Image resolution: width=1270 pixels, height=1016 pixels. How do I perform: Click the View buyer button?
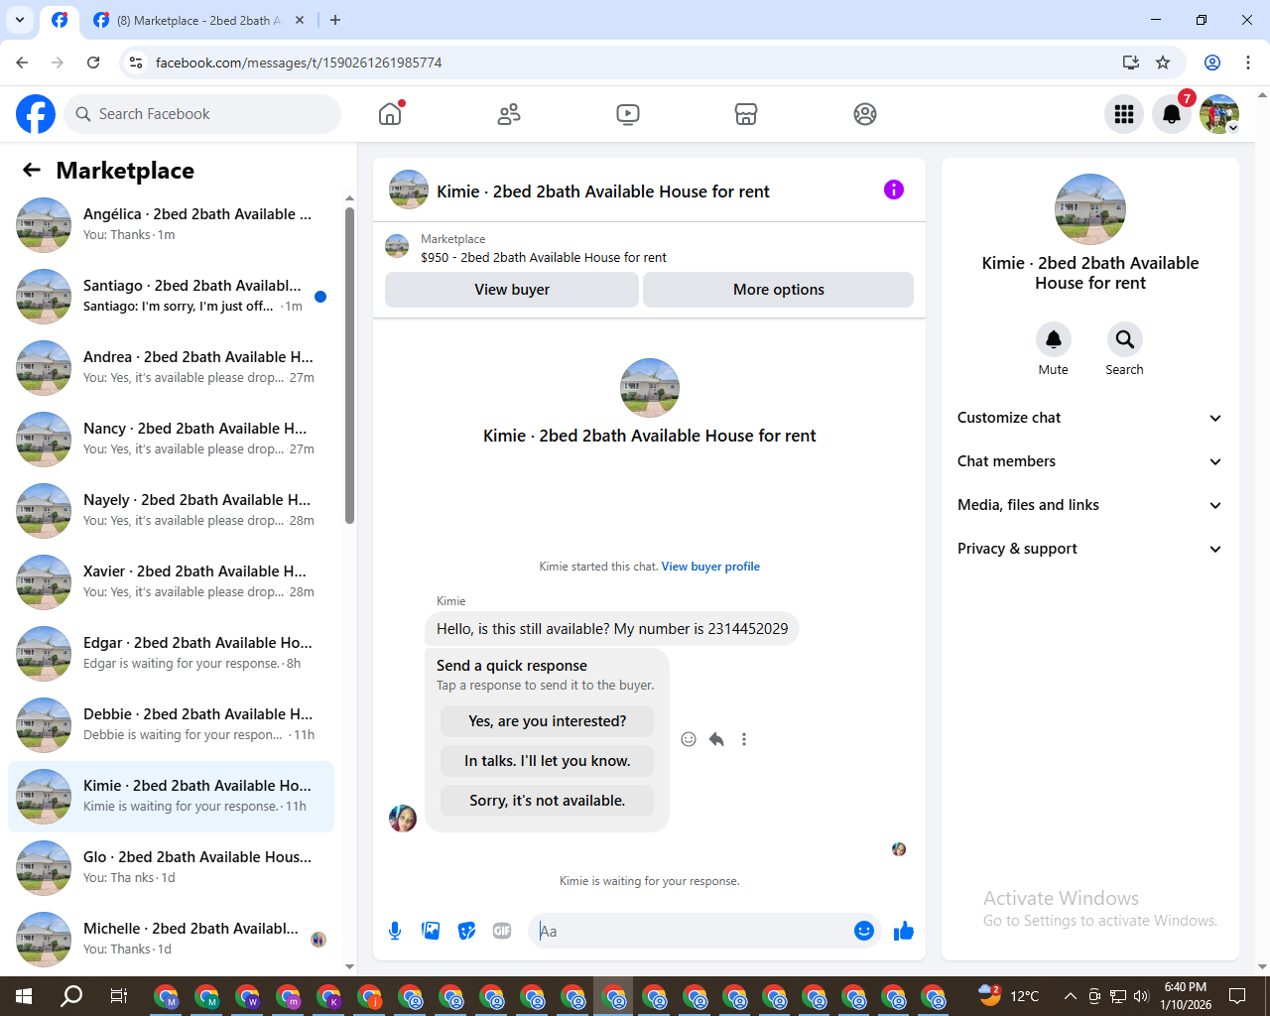(512, 290)
